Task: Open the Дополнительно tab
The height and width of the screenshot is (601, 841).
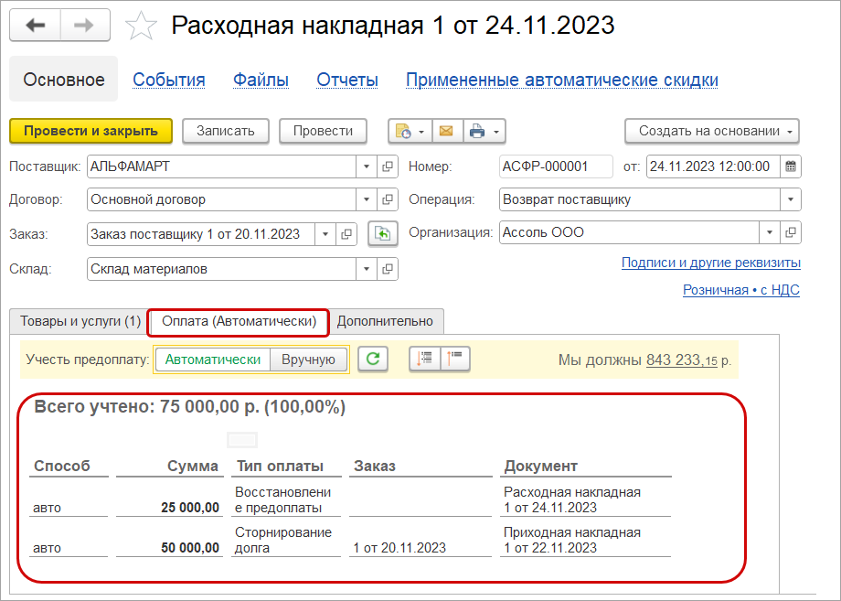Action: [385, 321]
